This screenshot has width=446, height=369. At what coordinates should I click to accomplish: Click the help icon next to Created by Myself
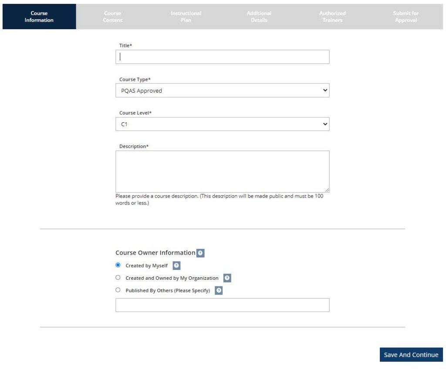176,265
